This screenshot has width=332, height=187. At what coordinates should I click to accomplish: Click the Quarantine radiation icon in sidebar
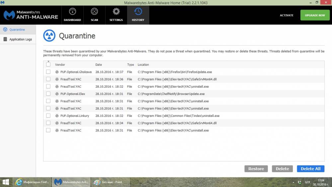click(x=5, y=30)
